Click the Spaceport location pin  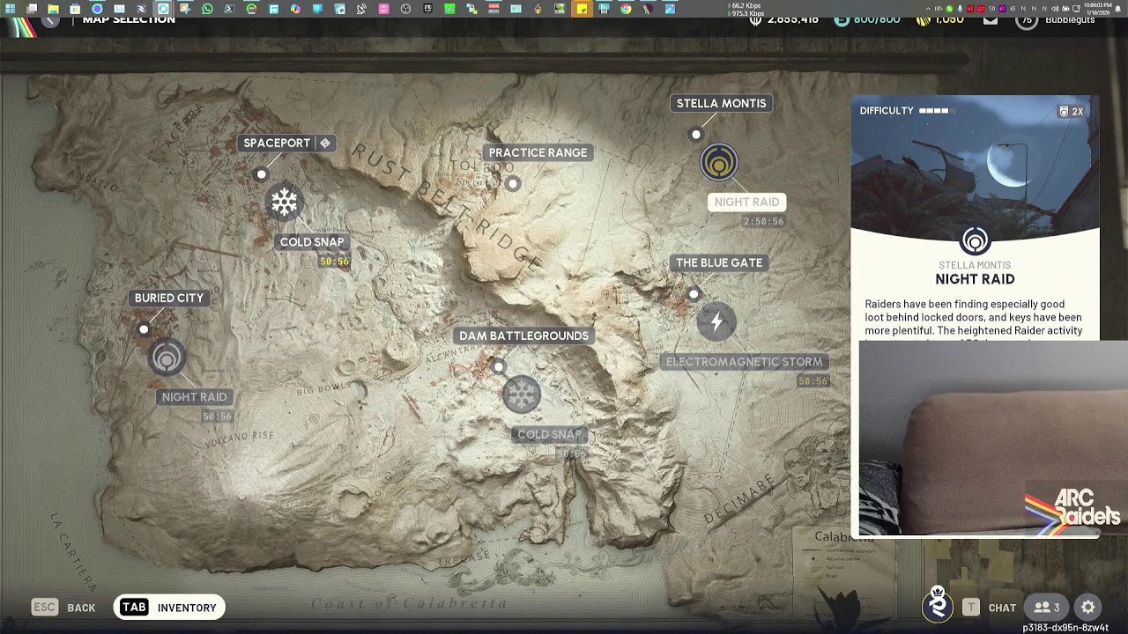(261, 174)
